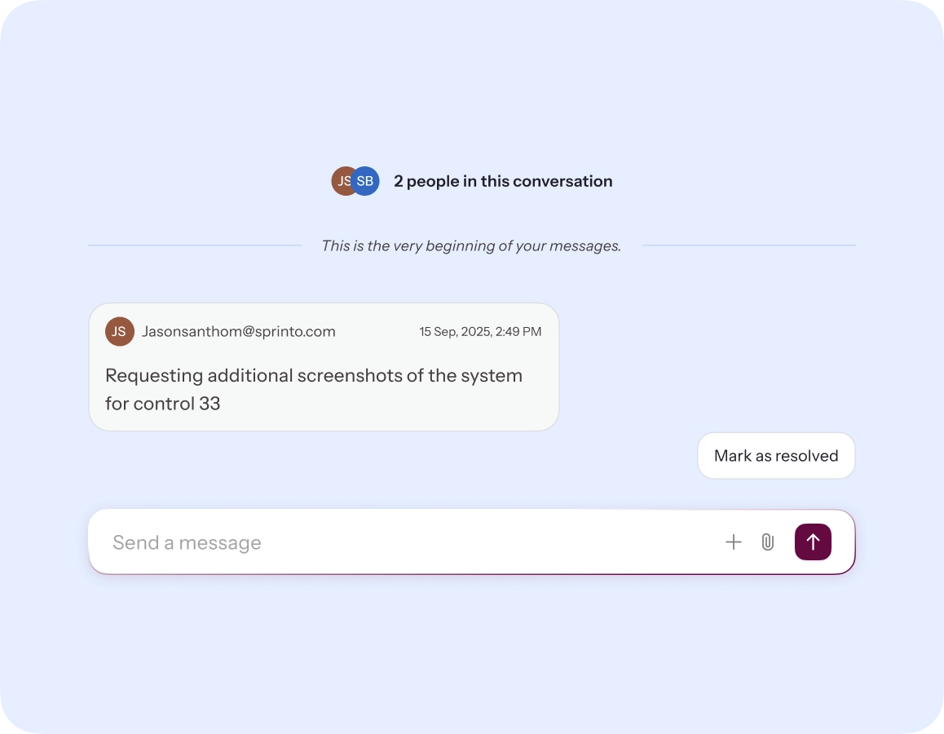Click the divider line right of beginning notice
944x734 pixels.
tap(748, 245)
